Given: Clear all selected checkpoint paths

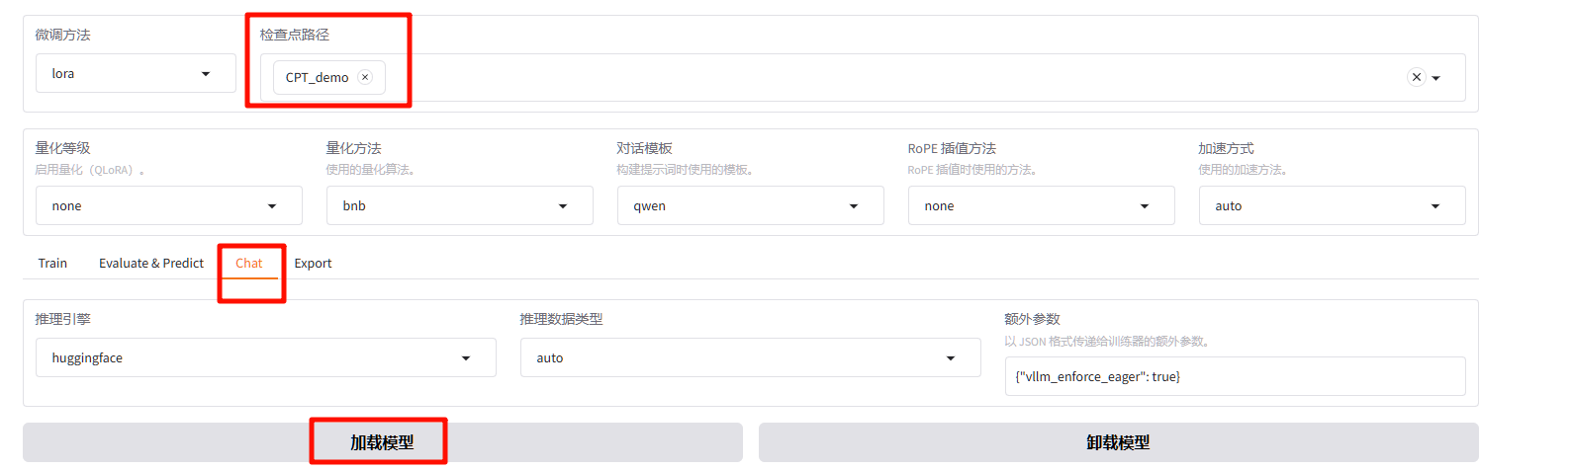Looking at the screenshot, I should pos(1416,77).
